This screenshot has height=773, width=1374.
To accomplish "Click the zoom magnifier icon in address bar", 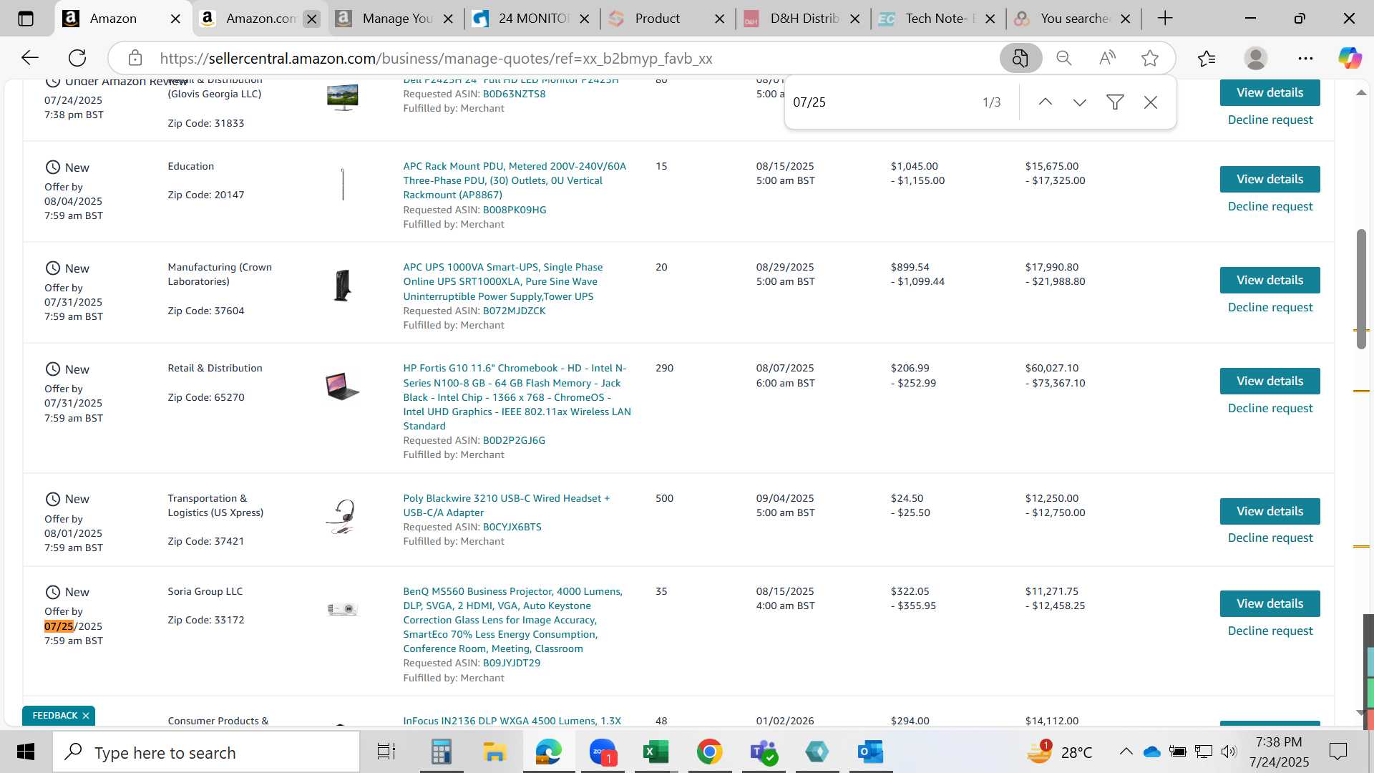I will 1064,58.
